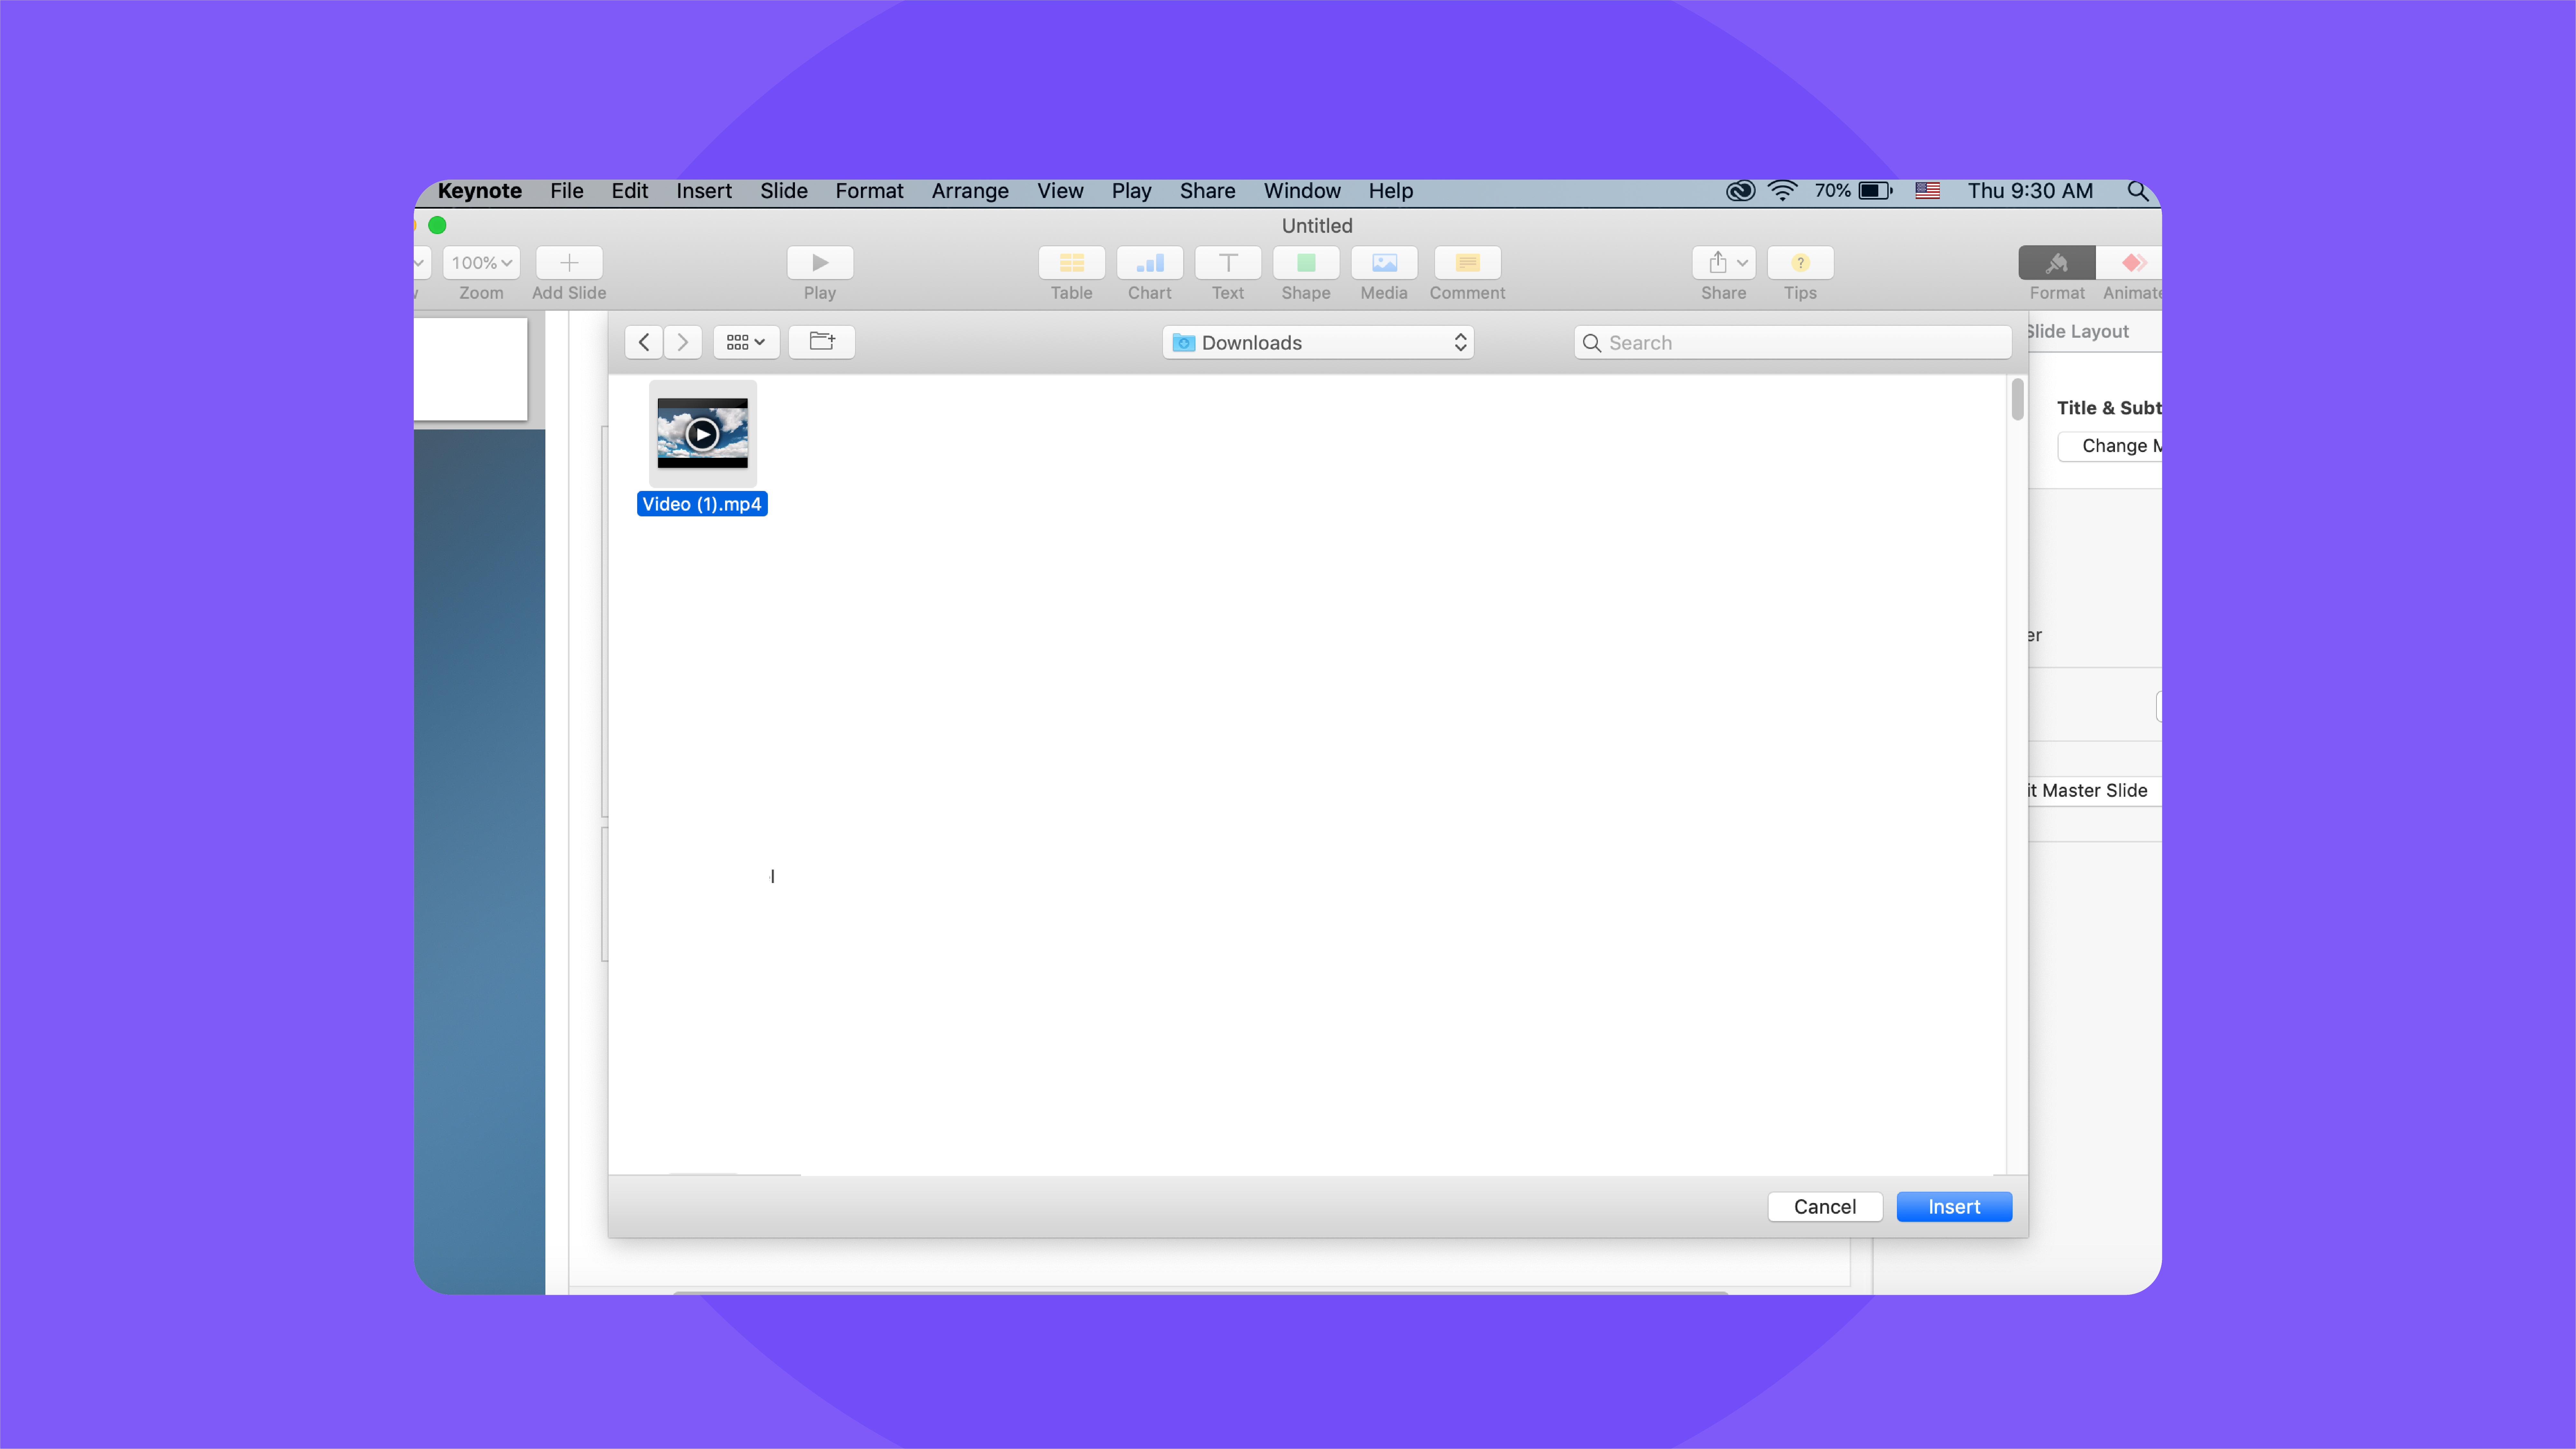Click the Search input field
The height and width of the screenshot is (1449, 2576).
(1790, 342)
